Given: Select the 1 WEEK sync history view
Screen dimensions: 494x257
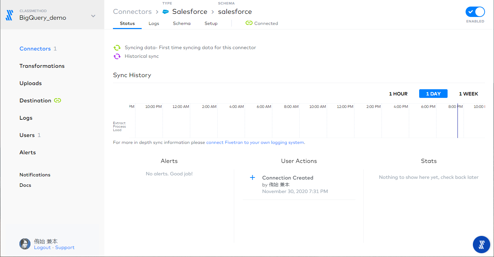Looking at the screenshot, I should coord(468,93).
